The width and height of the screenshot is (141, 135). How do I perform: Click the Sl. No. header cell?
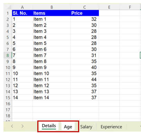coord(22,13)
